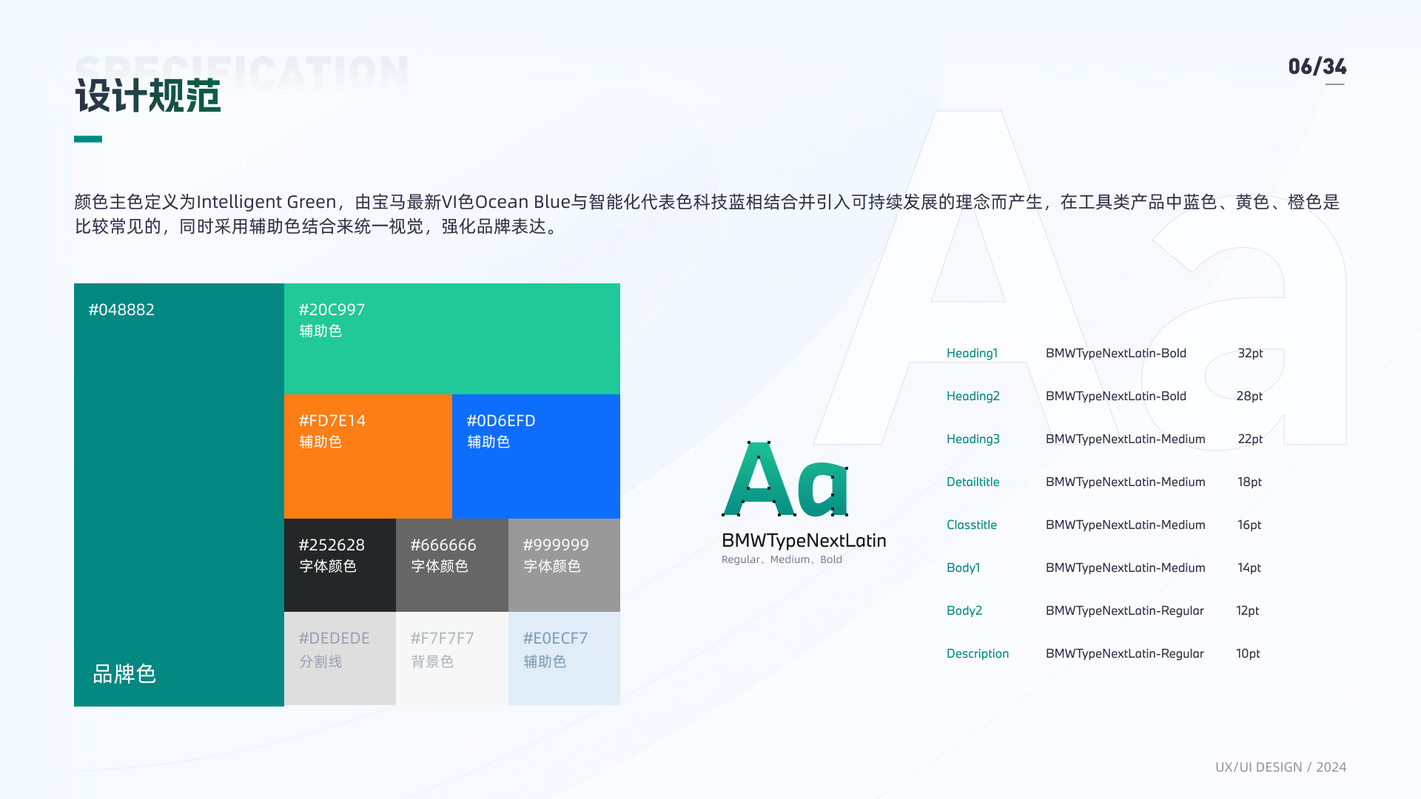Click the UX/UI DESIGN / 2024 footer
The image size is (1421, 799).
[x=1280, y=767]
